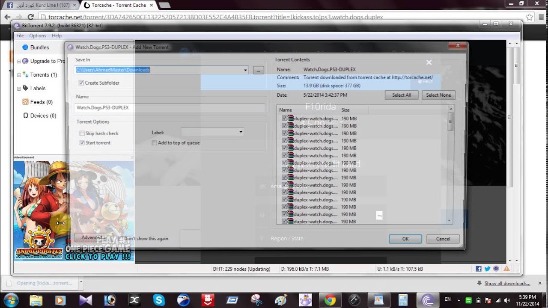Viewport: 548px width, 308px height.
Task: Expand the Torrents tree node
Action: click(19, 75)
